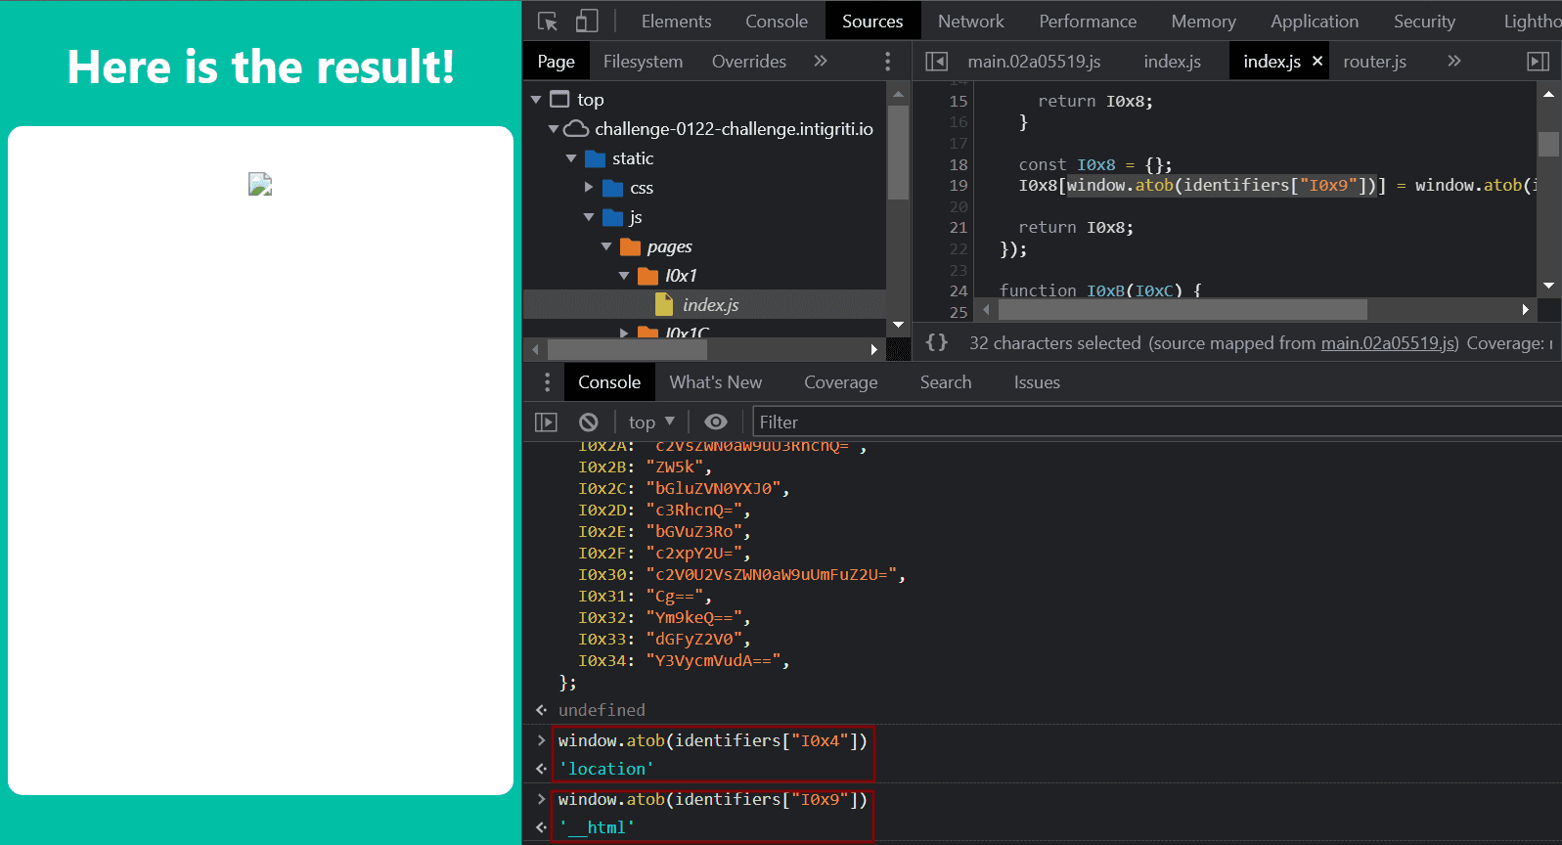Image resolution: width=1562 pixels, height=845 pixels.
Task: Show the console sidebar panel icon
Action: click(546, 422)
